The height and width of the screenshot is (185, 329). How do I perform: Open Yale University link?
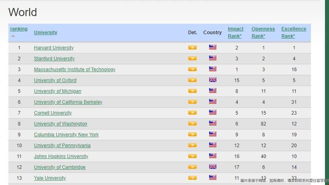pyautogui.click(x=50, y=178)
